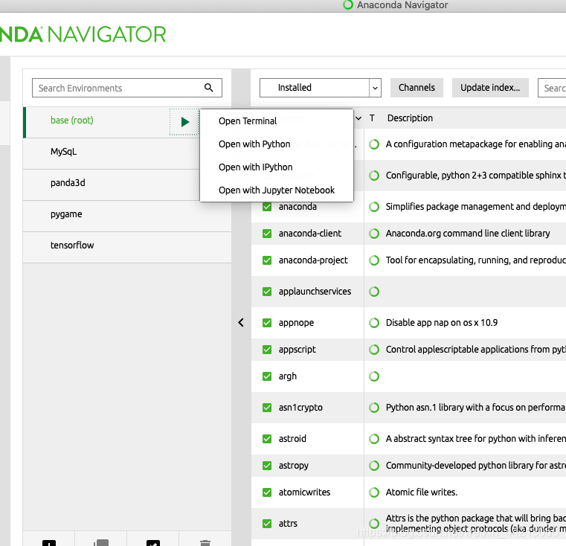Click the status circle in the atomicwrites row

click(x=374, y=492)
